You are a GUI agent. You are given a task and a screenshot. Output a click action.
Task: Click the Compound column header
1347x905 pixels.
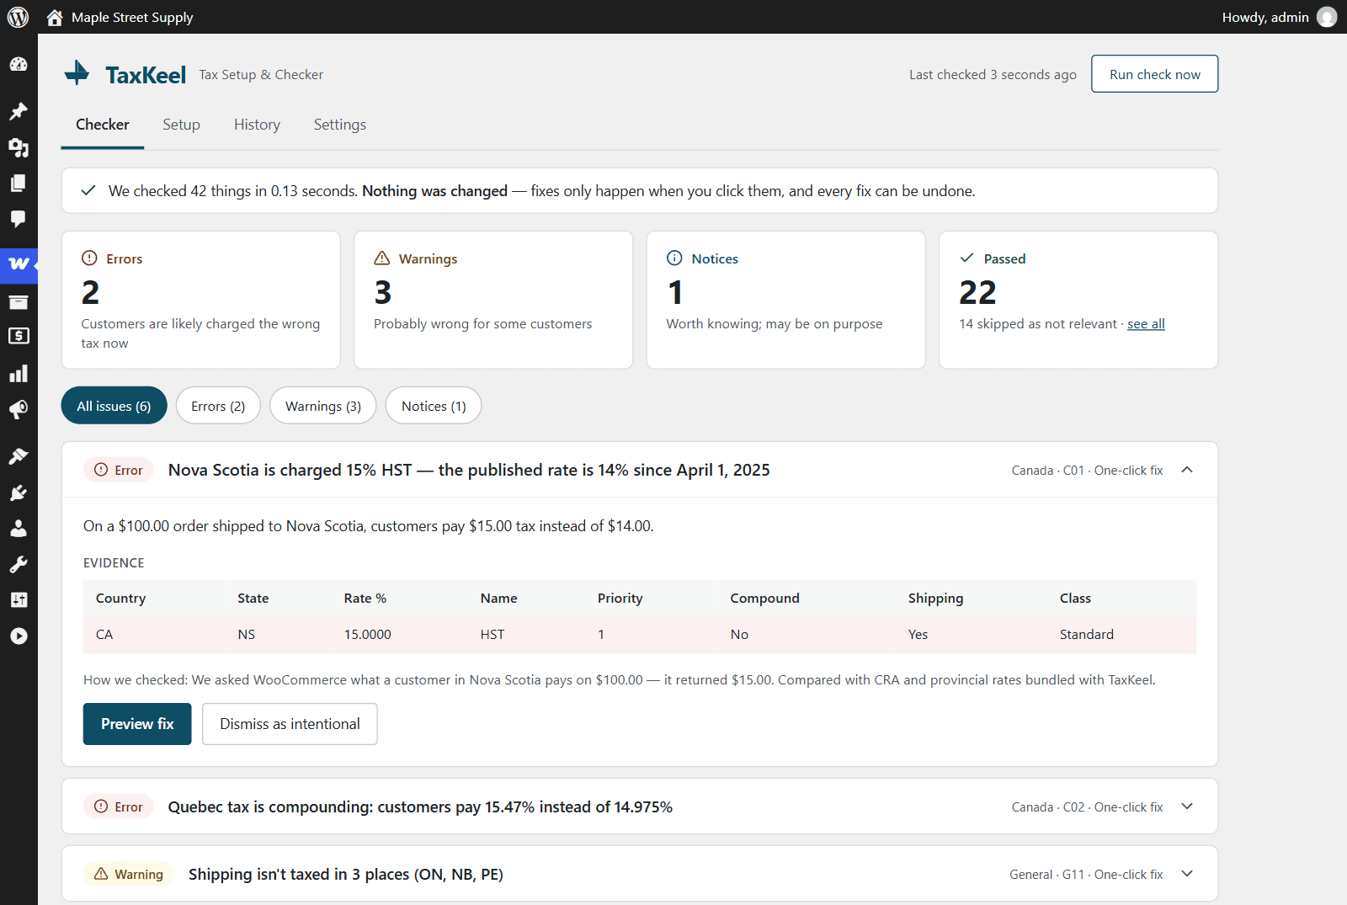coord(764,598)
